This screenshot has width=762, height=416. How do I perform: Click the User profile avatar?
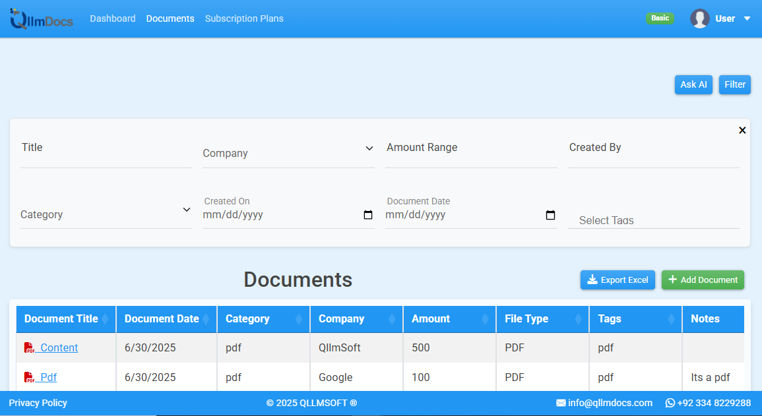pyautogui.click(x=700, y=18)
